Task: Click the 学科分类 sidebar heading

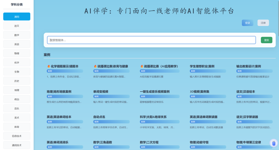Action: pos(17,5)
